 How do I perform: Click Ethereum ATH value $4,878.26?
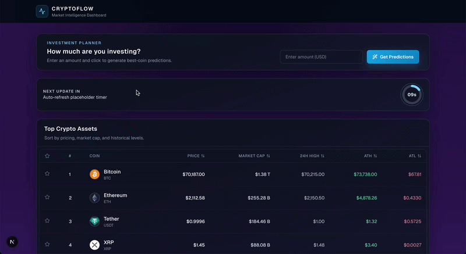click(367, 198)
